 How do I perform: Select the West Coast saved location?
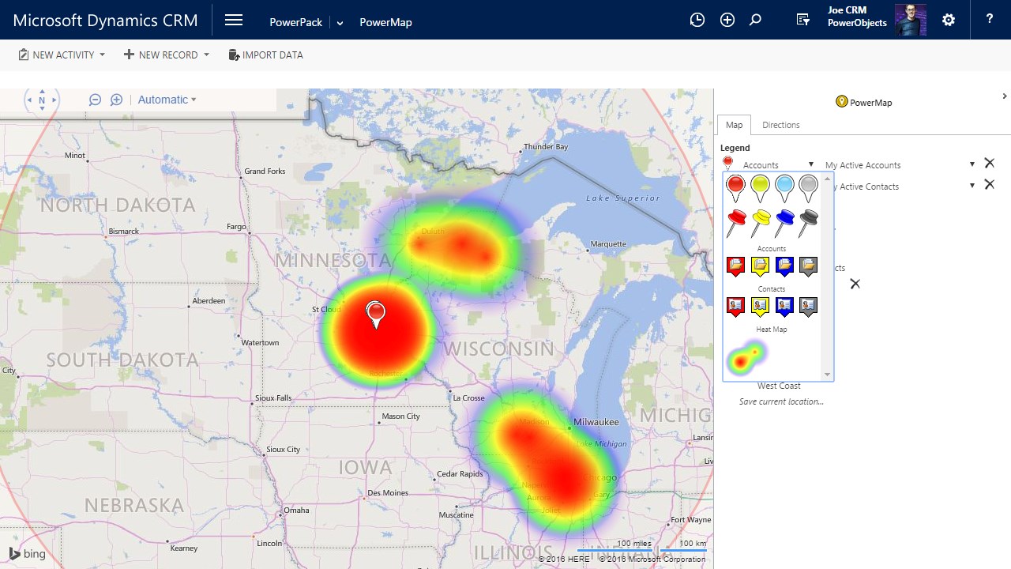tap(779, 386)
